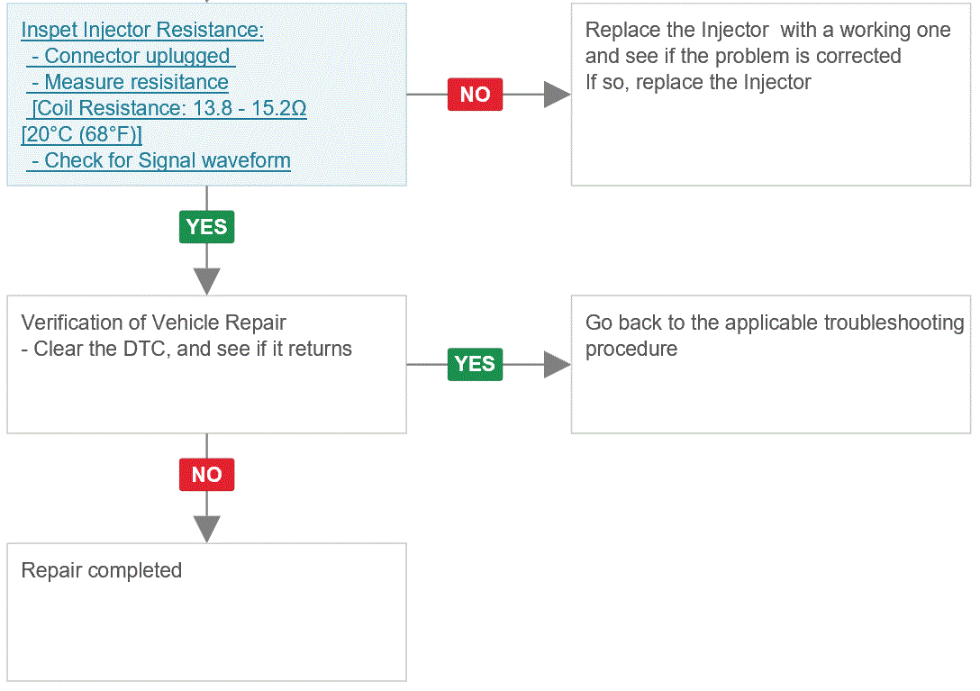Click the red NO label under verification box
Image resolution: width=980 pixels, height=691 pixels.
pyautogui.click(x=207, y=475)
